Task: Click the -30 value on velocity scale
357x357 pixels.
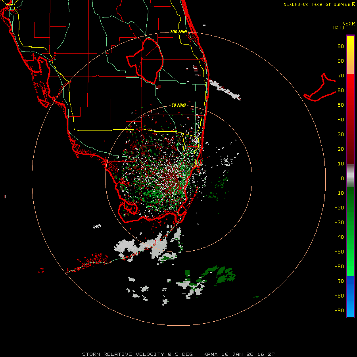Action: 339,223
